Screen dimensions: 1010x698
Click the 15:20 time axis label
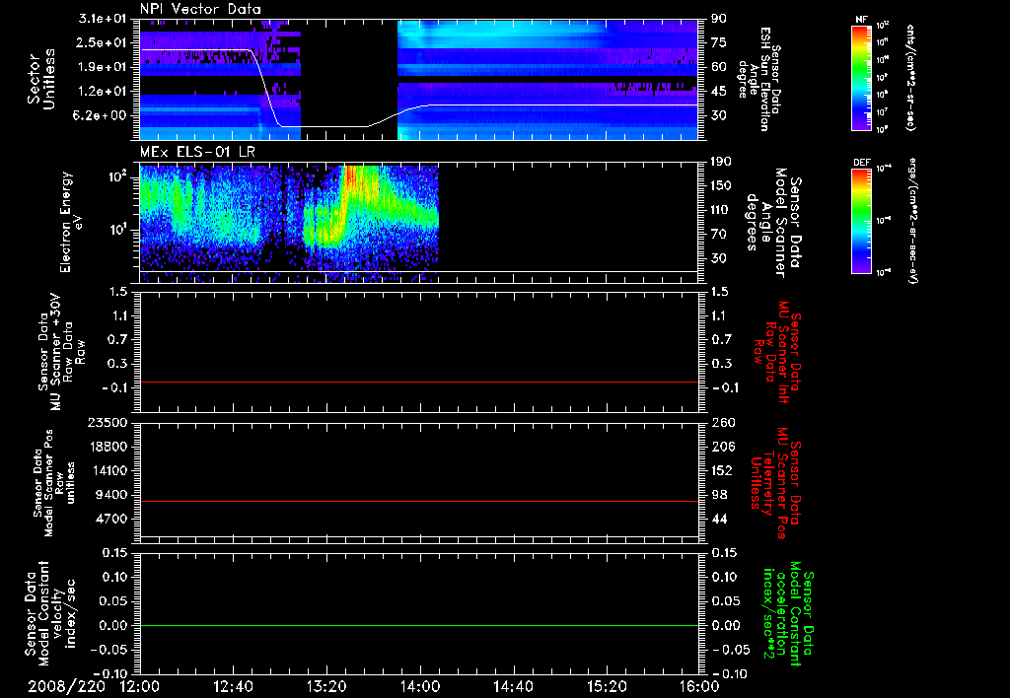pyautogui.click(x=607, y=686)
